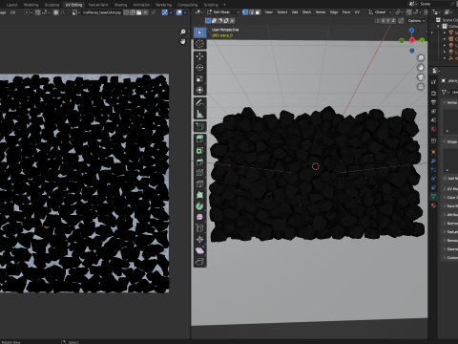This screenshot has width=458, height=344.
Task: Select the Edge Slide tool
Action: [x=199, y=228]
